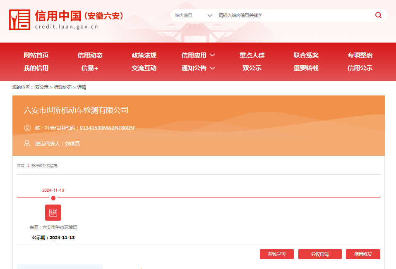
Task: Open the 专项整治 menu item
Action: click(x=360, y=55)
